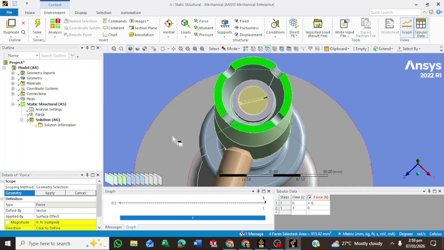Open the Worksheet view

(x=390, y=27)
